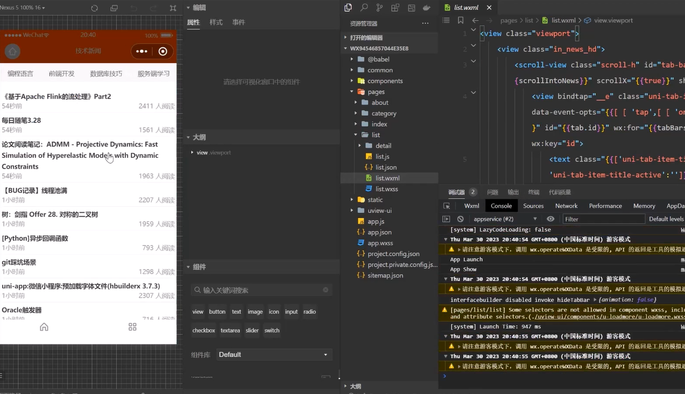Toggle the console live expression eye
This screenshot has width=685, height=394.
[550, 219]
